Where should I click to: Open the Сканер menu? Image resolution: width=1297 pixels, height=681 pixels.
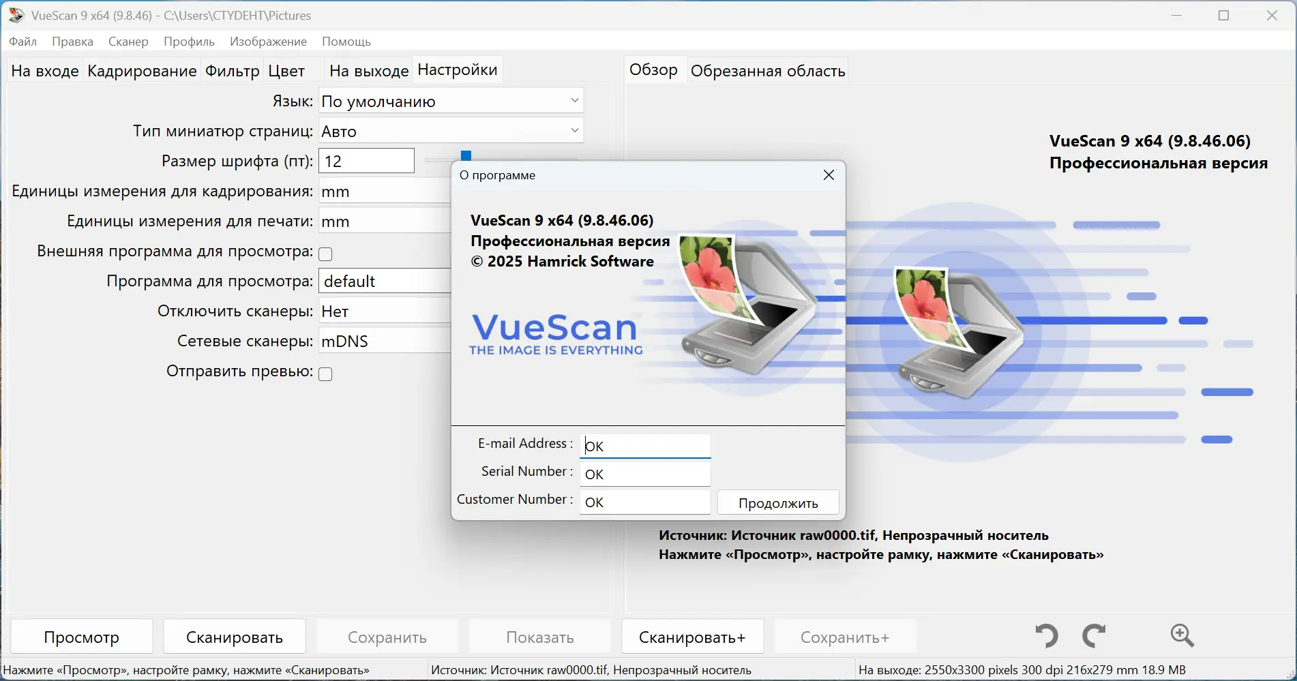128,42
